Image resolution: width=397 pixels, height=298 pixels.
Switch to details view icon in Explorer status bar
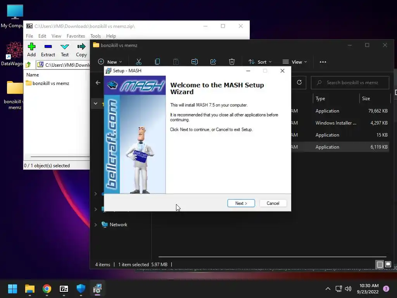pyautogui.click(x=380, y=265)
